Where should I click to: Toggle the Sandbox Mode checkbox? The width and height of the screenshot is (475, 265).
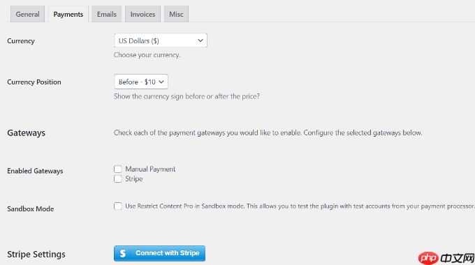pyautogui.click(x=118, y=206)
